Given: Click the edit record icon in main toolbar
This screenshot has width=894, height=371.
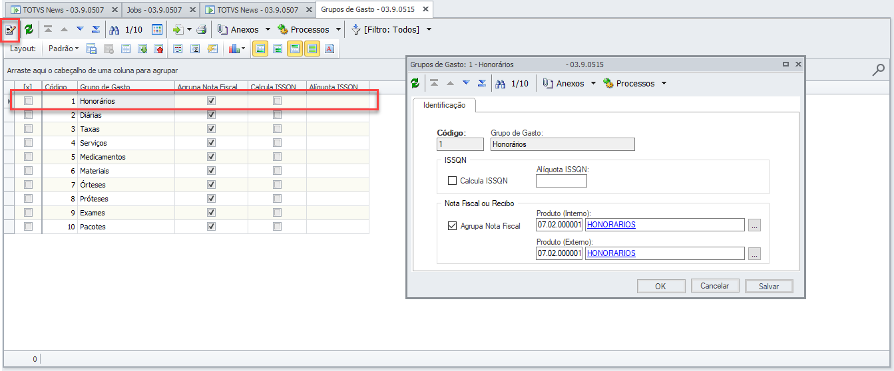Looking at the screenshot, I should pyautogui.click(x=11, y=30).
